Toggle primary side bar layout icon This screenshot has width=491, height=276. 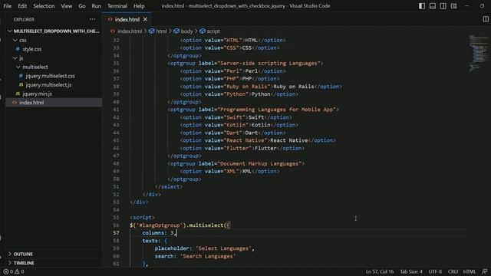tap(422, 6)
